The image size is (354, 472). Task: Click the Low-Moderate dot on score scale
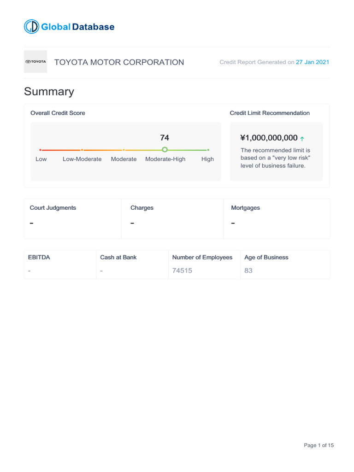[x=82, y=150]
